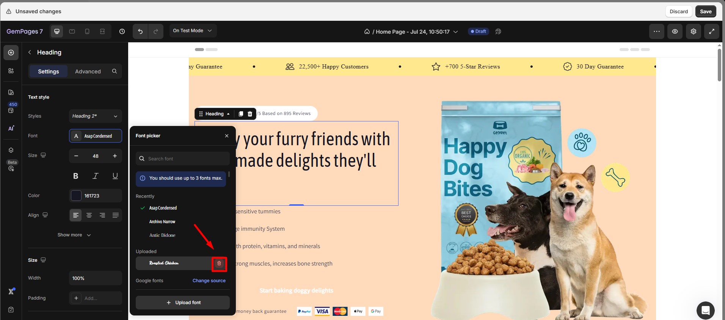Click the Upload font button
Viewport: 725px width, 320px height.
coord(183,303)
